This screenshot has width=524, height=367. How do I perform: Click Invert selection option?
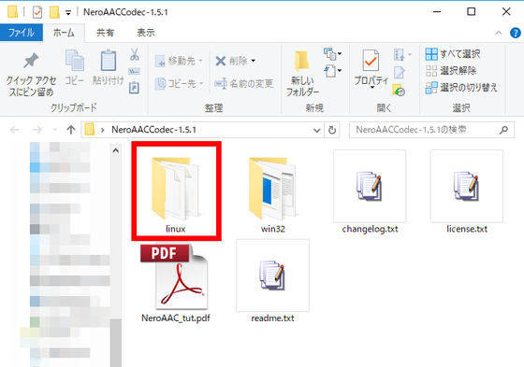[x=461, y=88]
